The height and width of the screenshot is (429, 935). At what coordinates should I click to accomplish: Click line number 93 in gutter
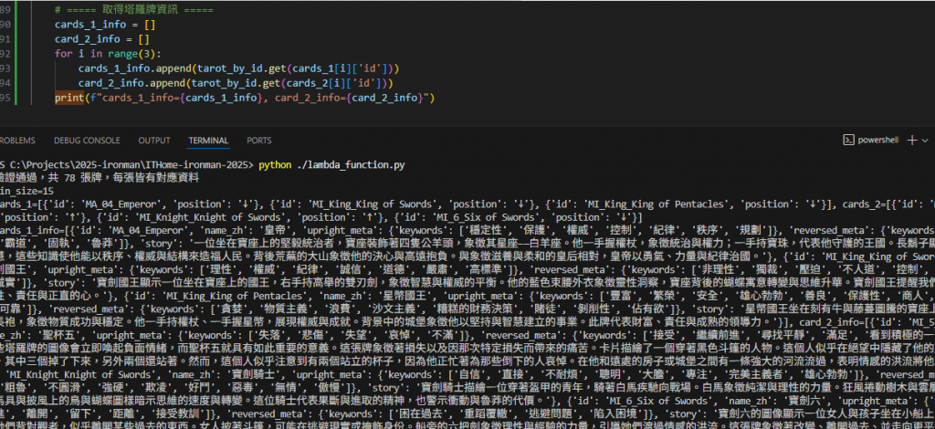tap(5, 68)
